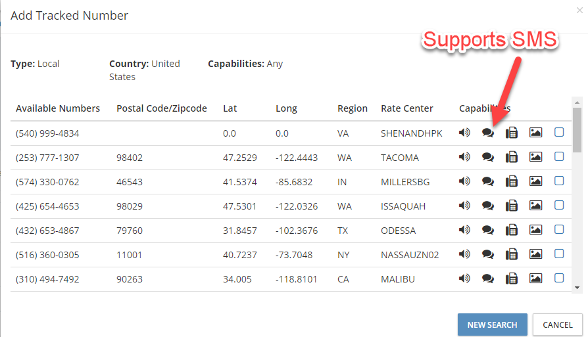Click the CANCEL button
This screenshot has width=588, height=337.
[558, 325]
